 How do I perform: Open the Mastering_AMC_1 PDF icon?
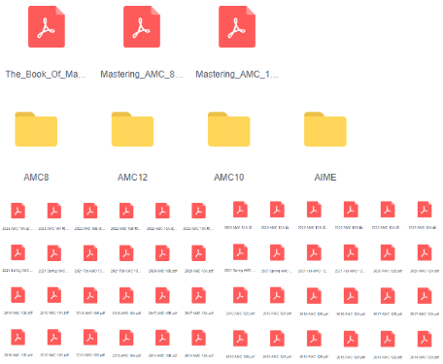point(237,27)
